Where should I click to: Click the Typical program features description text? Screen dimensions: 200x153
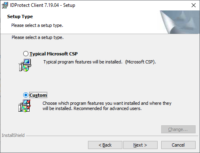pyautogui.click(x=100, y=62)
